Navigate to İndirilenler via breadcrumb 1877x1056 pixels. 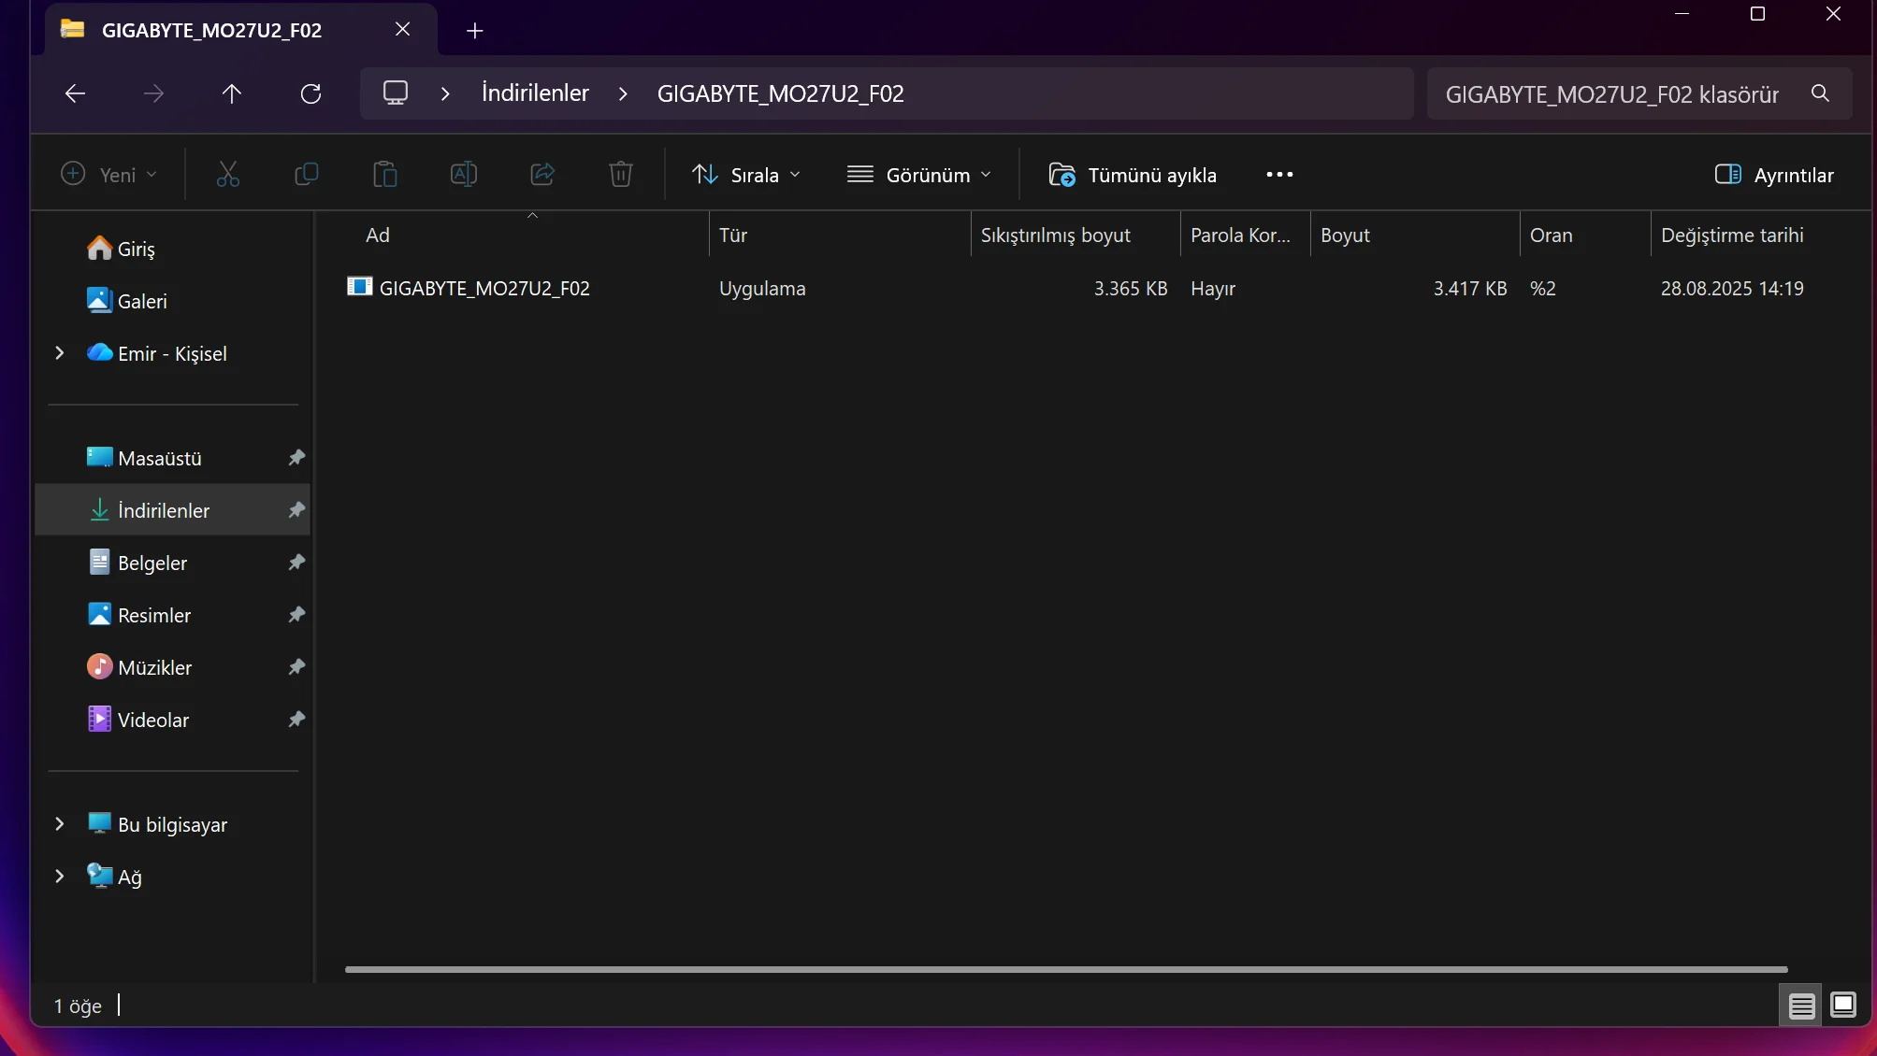click(535, 93)
